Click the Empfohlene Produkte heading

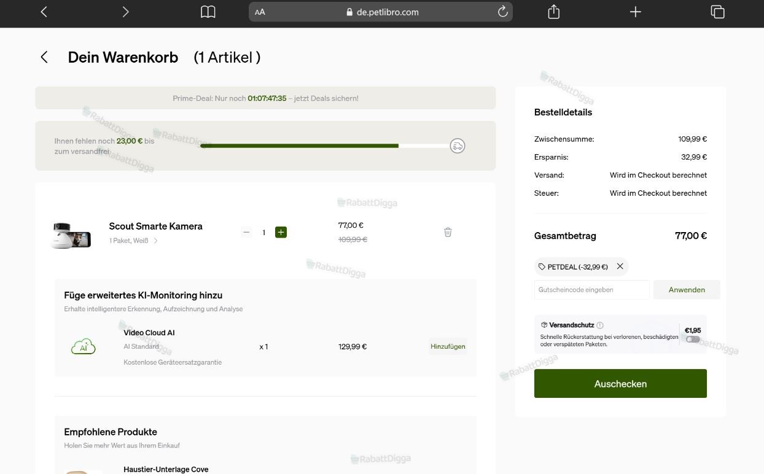(x=111, y=432)
